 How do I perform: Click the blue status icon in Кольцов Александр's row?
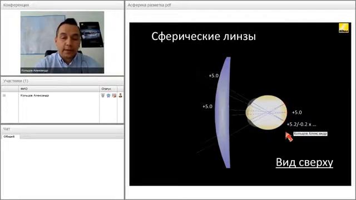point(108,96)
